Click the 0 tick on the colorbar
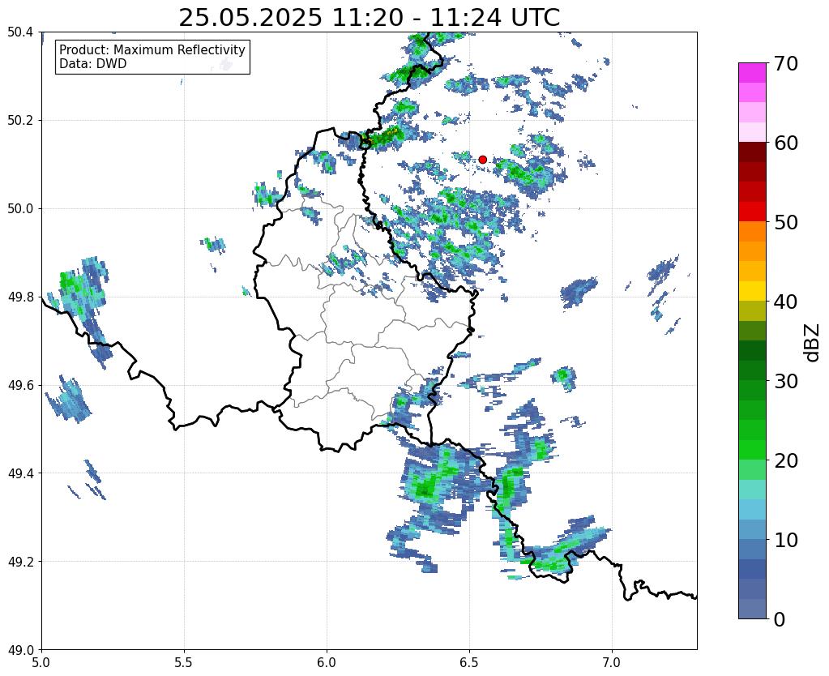The image size is (829, 676). 780,619
